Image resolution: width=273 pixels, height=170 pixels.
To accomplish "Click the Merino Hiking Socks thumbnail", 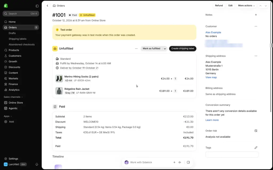I will [59, 79].
